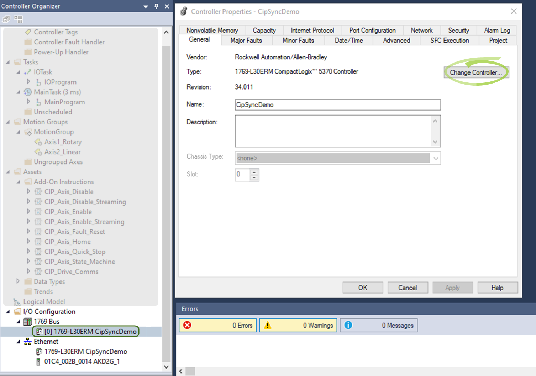Show the 0 Warnings filter
This screenshot has height=376, width=536.
pyautogui.click(x=298, y=325)
